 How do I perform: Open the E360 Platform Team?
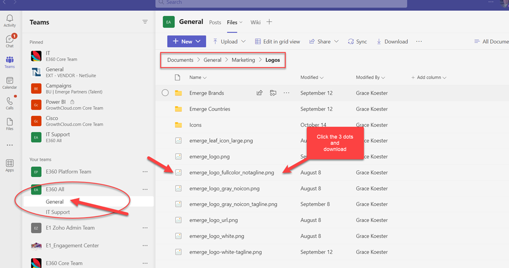[x=68, y=172]
